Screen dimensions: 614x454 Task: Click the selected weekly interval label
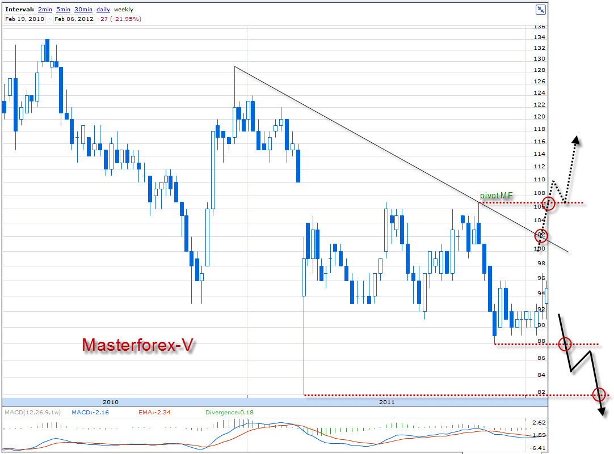(124, 10)
